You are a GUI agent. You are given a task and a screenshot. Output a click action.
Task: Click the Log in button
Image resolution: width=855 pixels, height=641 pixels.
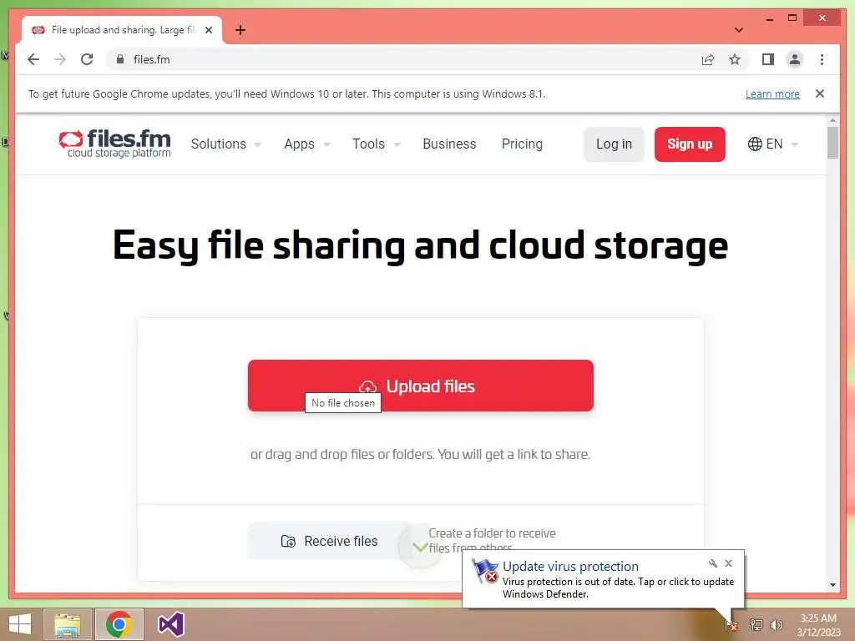click(614, 144)
